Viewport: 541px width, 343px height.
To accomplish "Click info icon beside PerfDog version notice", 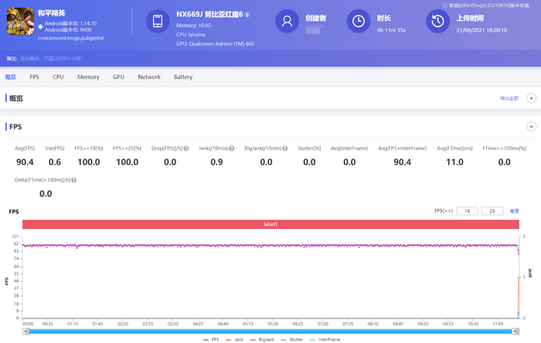I will point(445,5).
